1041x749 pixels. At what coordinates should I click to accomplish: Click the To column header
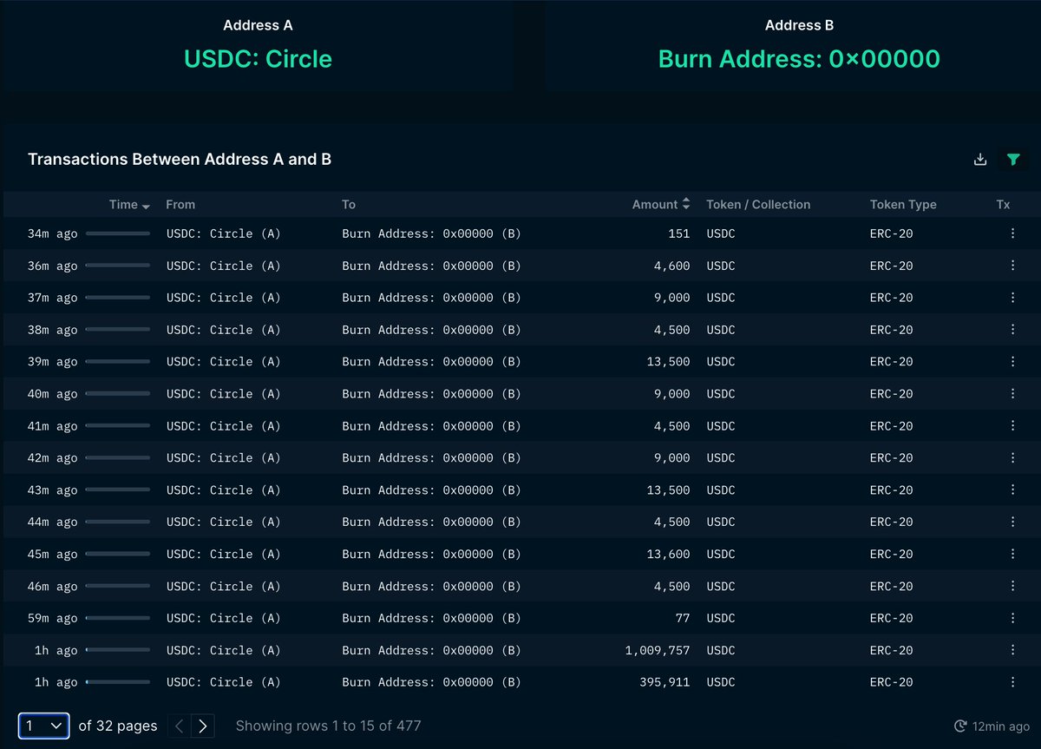pos(349,205)
